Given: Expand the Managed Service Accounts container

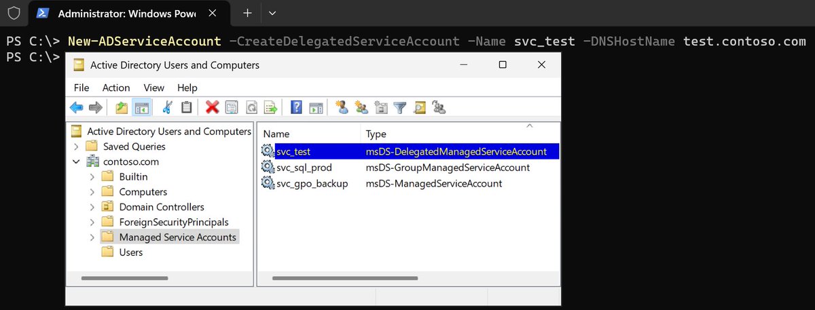Looking at the screenshot, I should (92, 237).
